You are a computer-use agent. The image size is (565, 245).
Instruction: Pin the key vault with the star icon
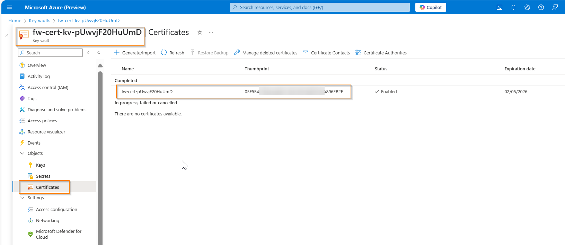click(x=200, y=32)
